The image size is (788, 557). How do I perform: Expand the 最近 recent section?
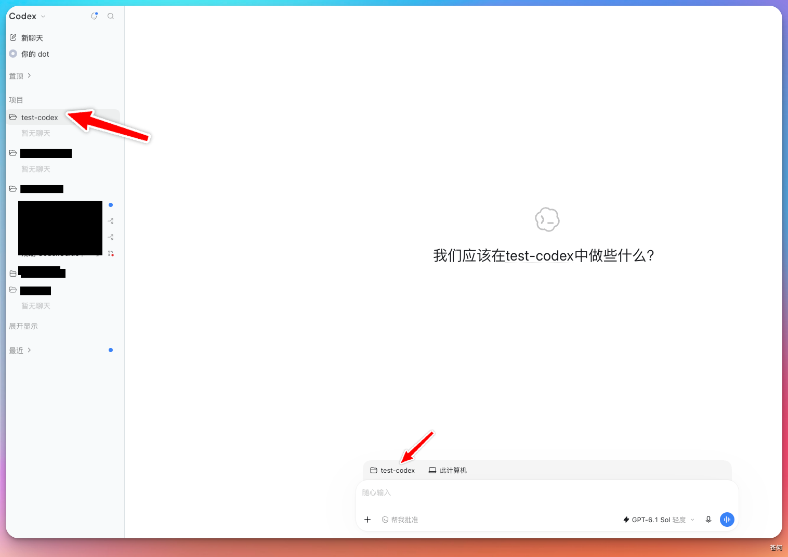[20, 351]
